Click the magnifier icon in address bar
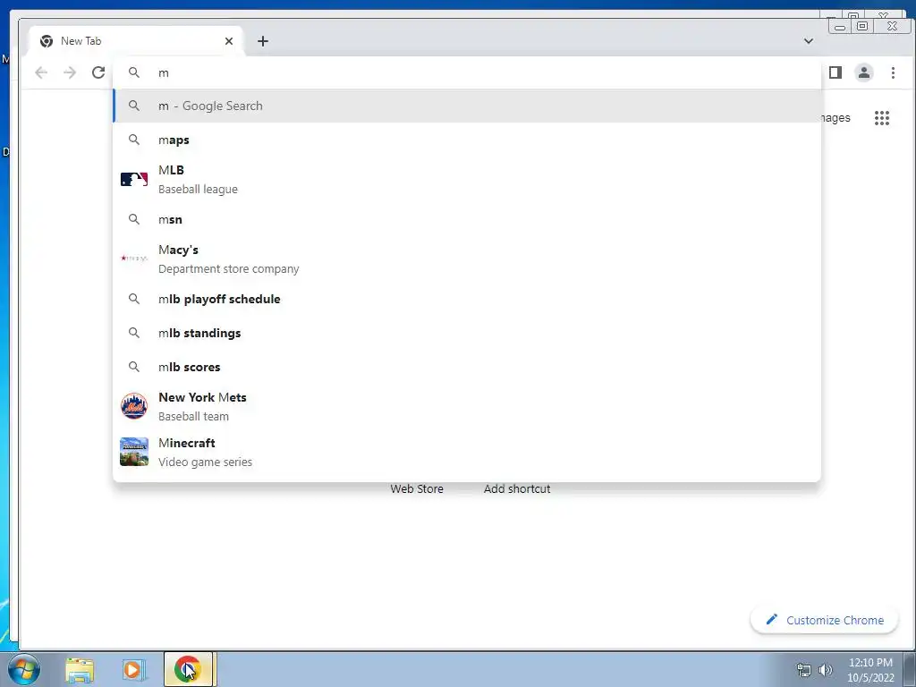916x687 pixels. coord(134,72)
